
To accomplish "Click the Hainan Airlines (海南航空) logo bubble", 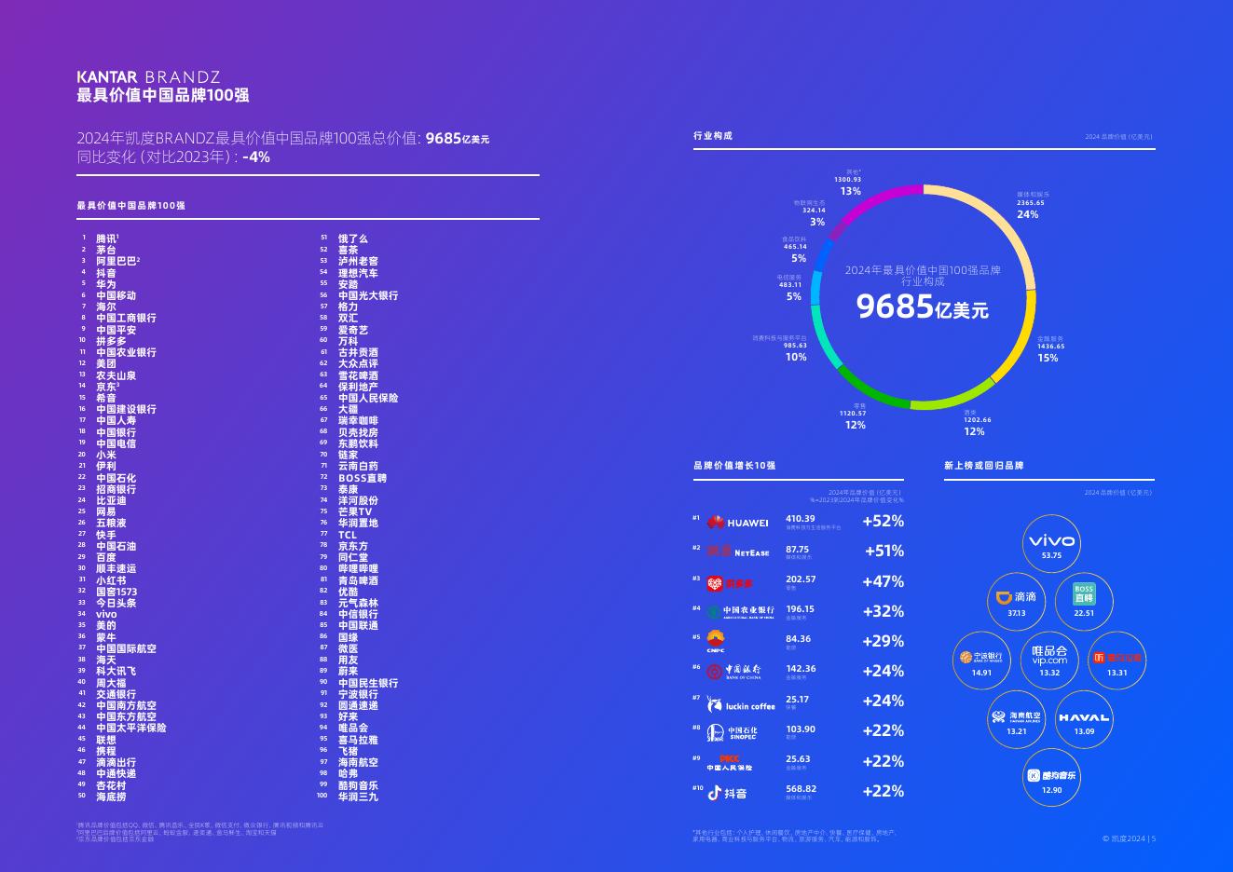I will point(1016,720).
